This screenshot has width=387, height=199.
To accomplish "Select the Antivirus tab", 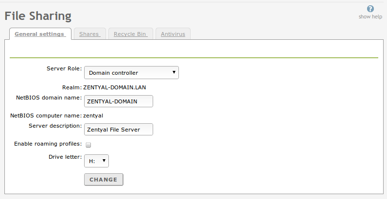I will click(x=173, y=34).
